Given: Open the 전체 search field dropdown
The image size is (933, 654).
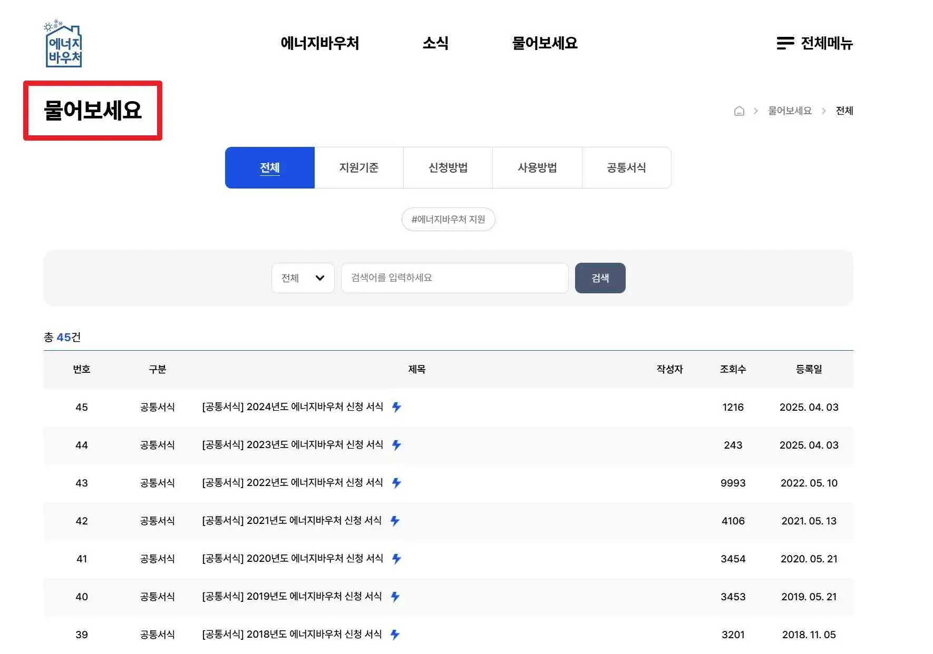Looking at the screenshot, I should point(303,278).
